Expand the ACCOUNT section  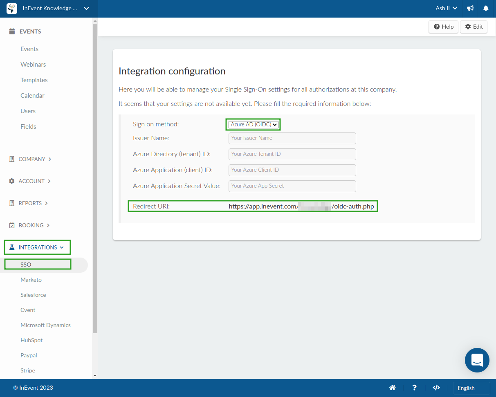coord(34,181)
